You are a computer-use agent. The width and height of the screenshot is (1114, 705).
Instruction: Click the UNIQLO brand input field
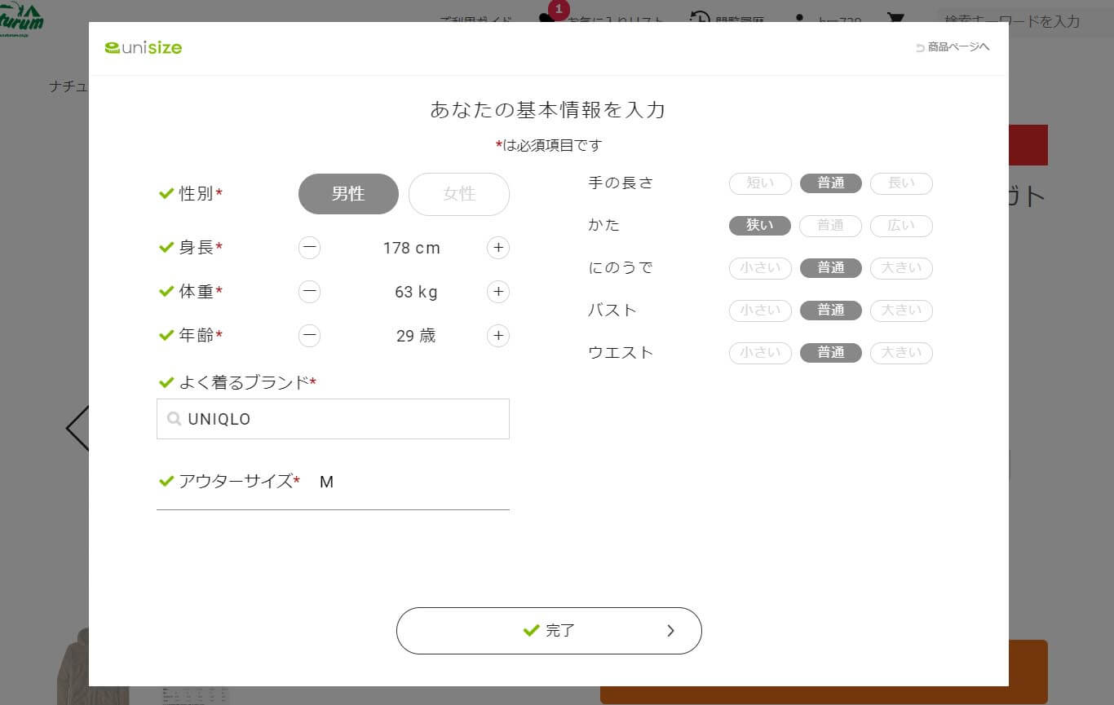click(333, 418)
